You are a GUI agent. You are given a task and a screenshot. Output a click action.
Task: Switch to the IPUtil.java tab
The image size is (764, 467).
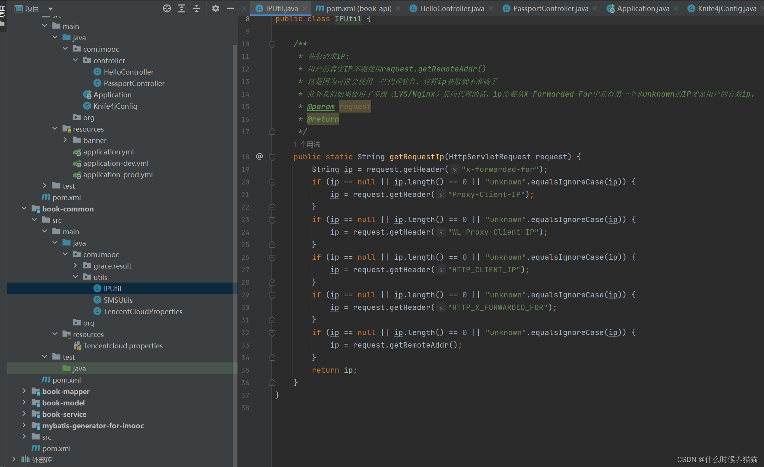coord(282,8)
